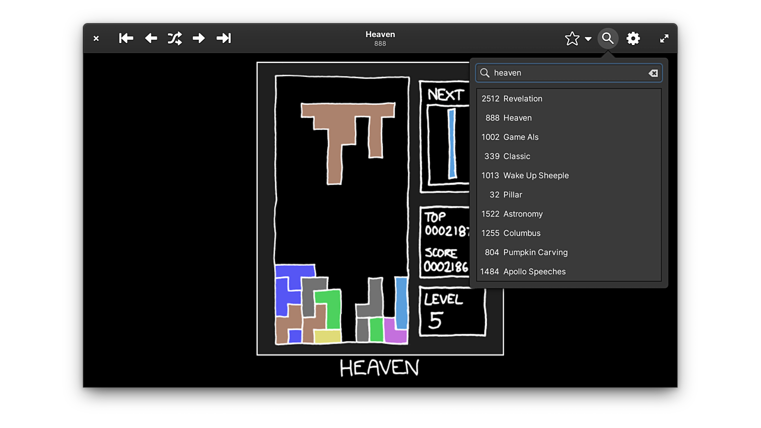The height and width of the screenshot is (428, 761).
Task: Open a random comic via shuffle icon
Action: pos(175,38)
